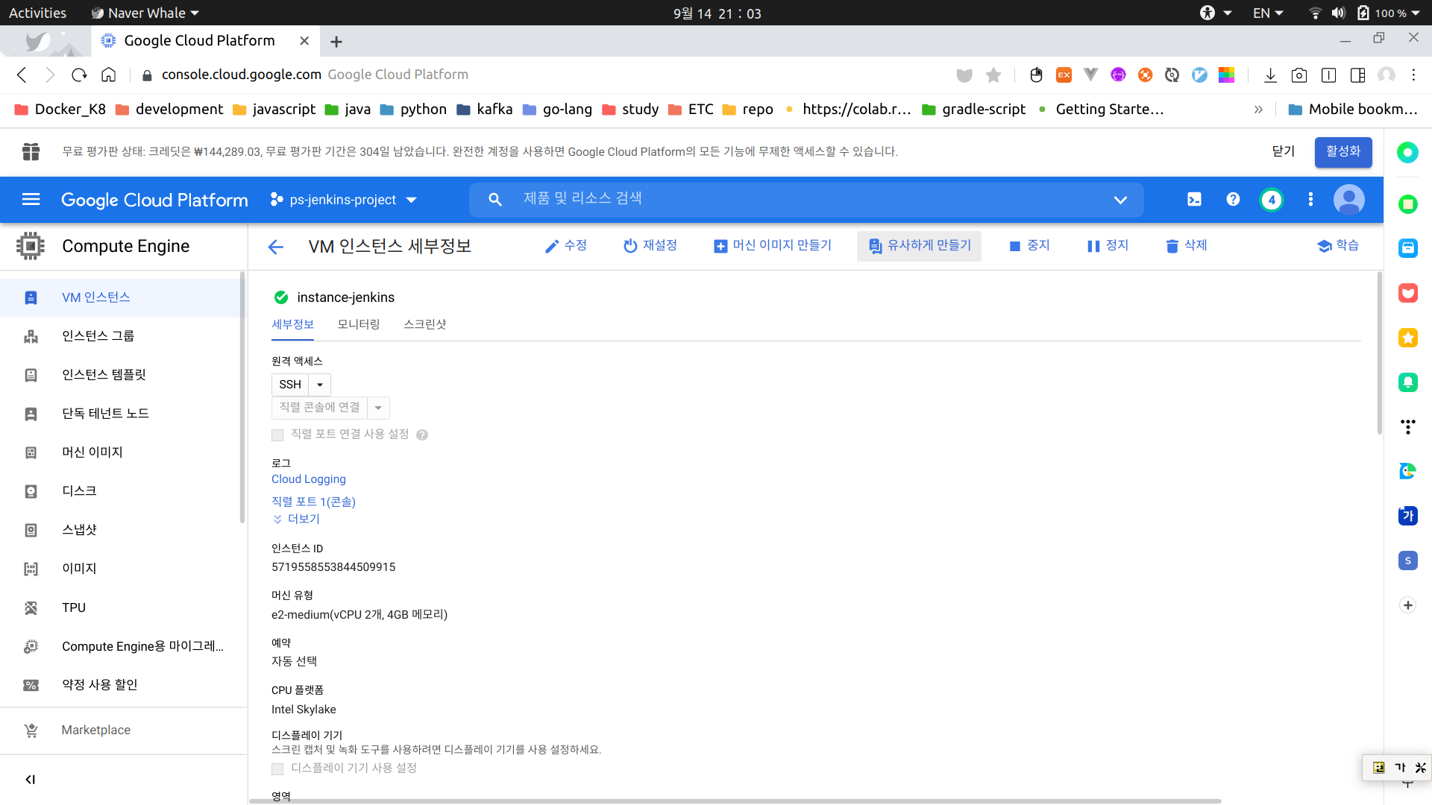Click the 삭제 trash icon button

1186,246
